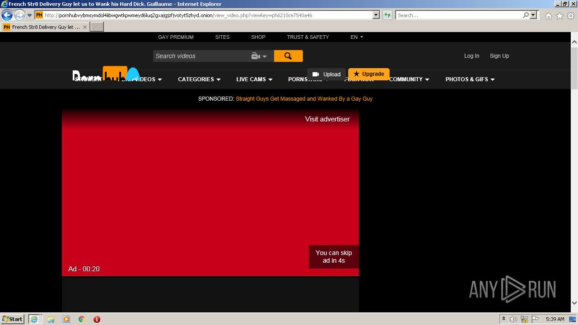The image size is (578, 325).
Task: Launch Chrome from the taskbar
Action: (82, 319)
